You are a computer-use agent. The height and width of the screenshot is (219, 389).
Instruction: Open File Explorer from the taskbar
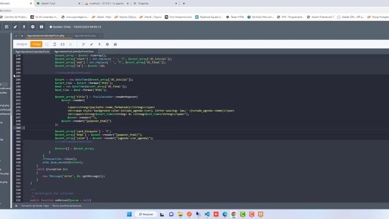[x=180, y=214]
